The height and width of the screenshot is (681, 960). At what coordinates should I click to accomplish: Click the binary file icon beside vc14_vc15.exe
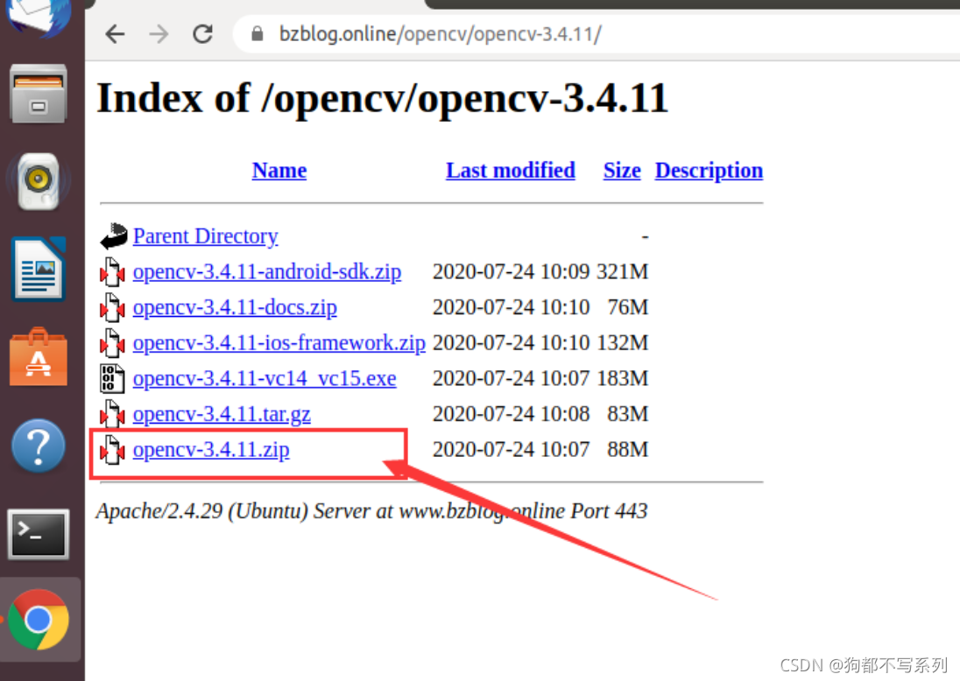pos(113,378)
